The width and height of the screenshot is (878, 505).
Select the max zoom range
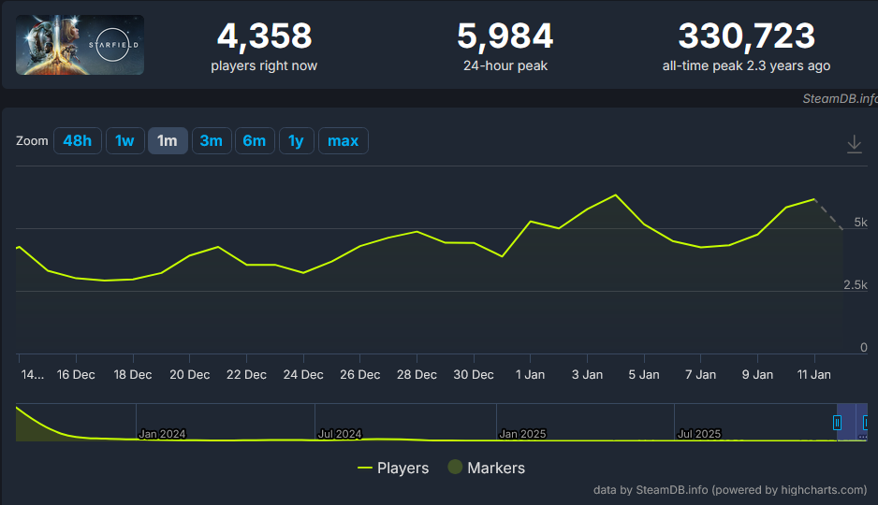click(x=344, y=140)
